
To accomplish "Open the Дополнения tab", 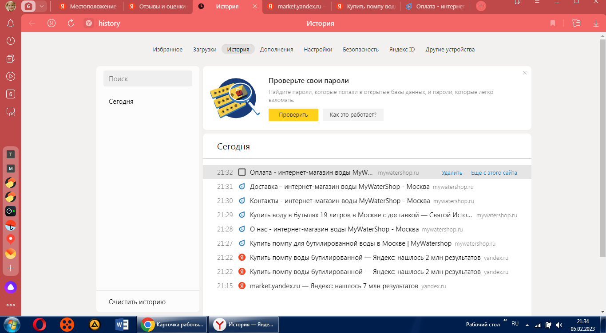I will (277, 49).
